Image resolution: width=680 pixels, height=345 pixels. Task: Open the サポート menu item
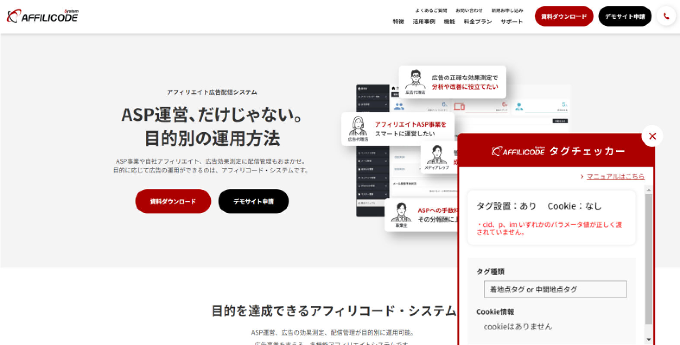coord(512,22)
